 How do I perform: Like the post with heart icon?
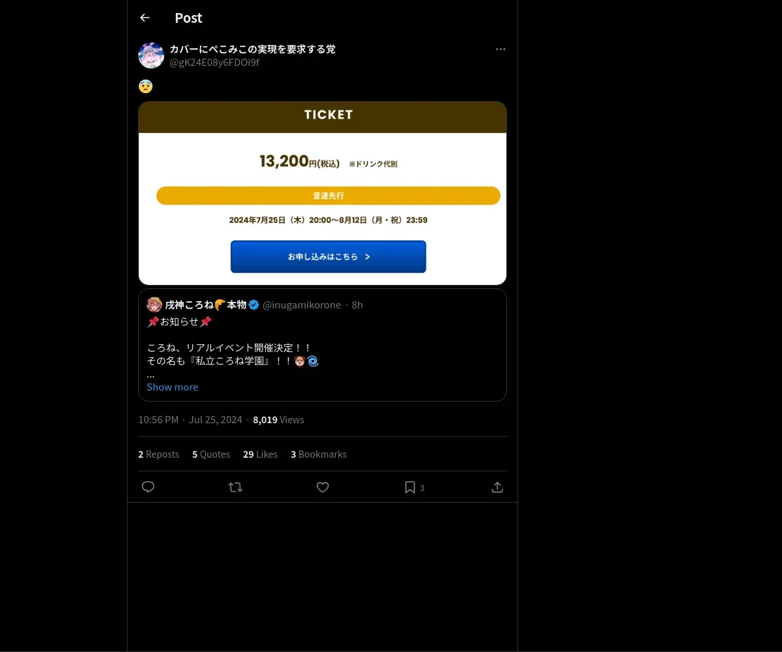point(323,487)
